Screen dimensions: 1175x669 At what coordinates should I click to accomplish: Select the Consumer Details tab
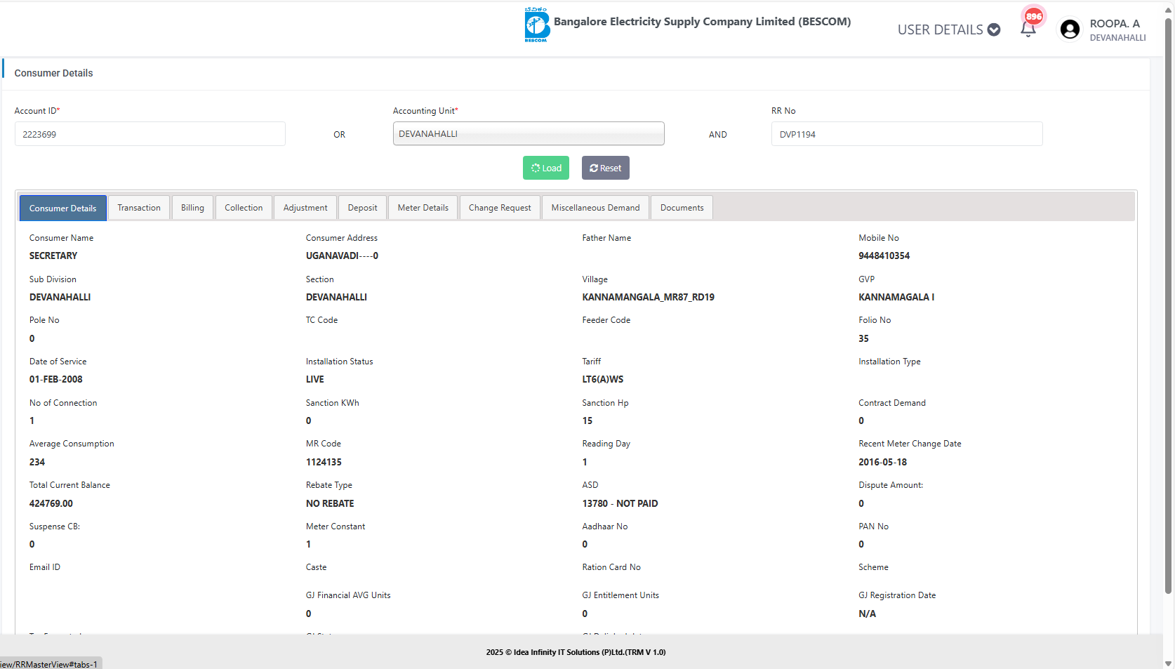63,208
